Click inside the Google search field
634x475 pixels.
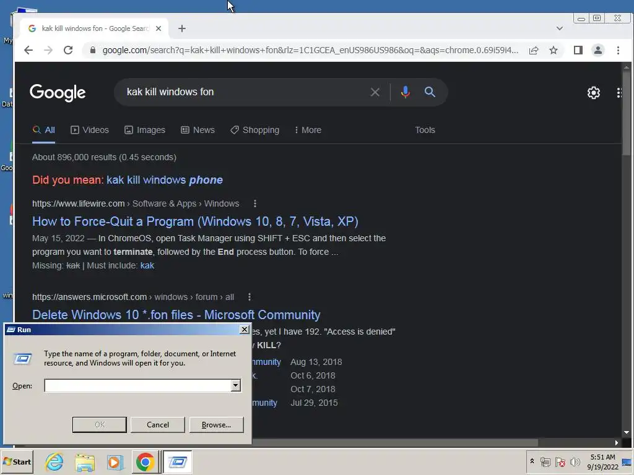click(243, 92)
